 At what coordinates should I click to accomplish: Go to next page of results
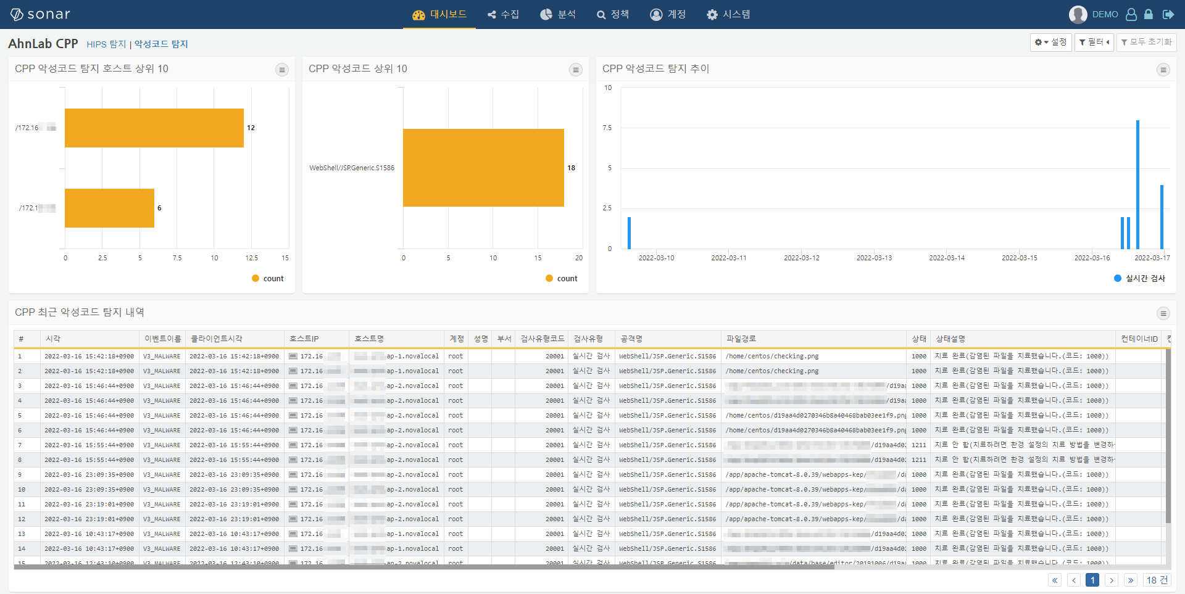(x=1112, y=580)
